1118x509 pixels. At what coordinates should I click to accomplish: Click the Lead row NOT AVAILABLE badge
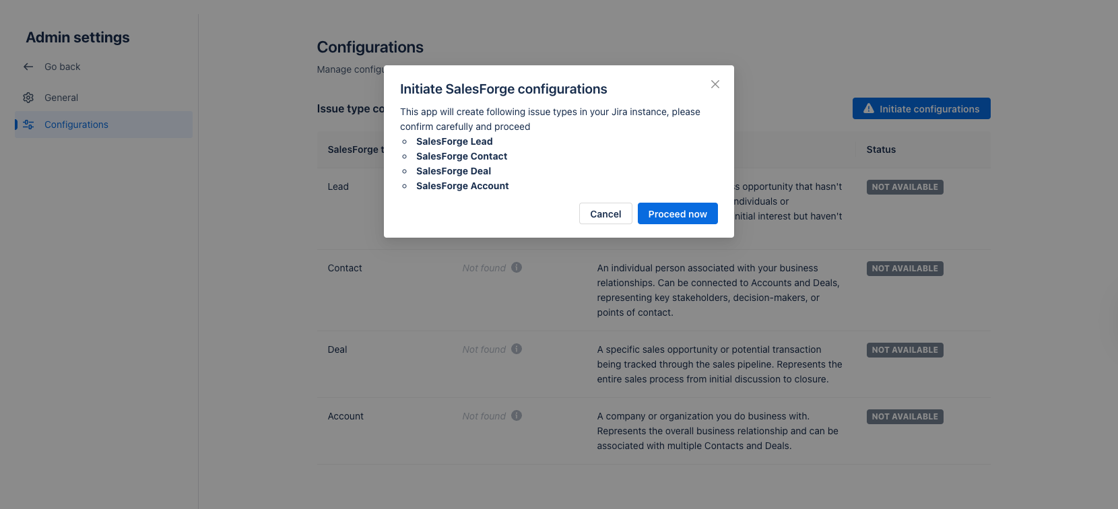(x=905, y=187)
